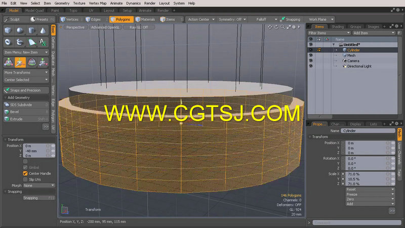
Task: Select the Cylinder primitive tool
Action: [x=31, y=30]
